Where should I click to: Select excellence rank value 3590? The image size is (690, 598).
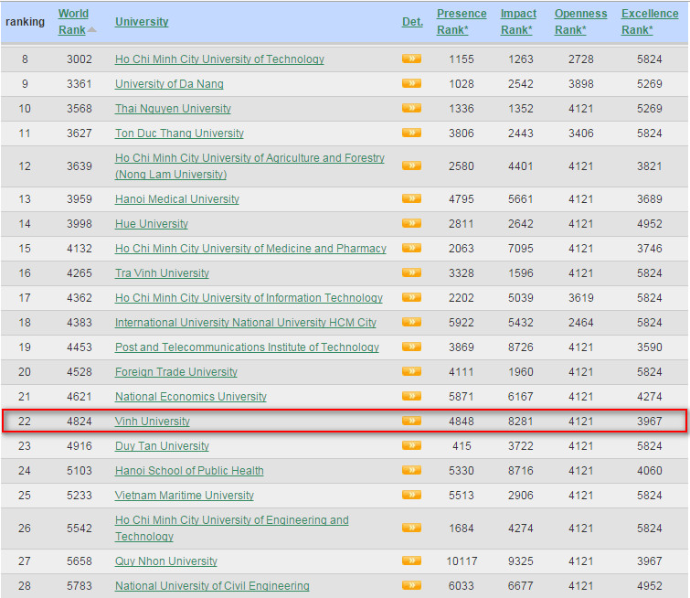650,347
